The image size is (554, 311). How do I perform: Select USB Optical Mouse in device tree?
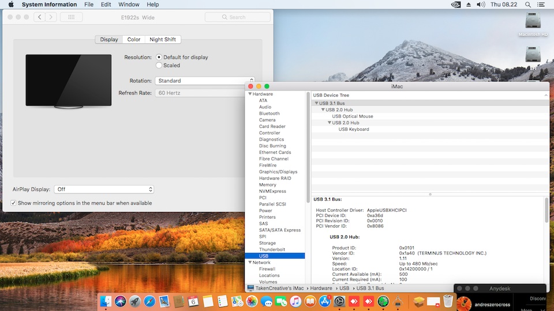coord(353,116)
